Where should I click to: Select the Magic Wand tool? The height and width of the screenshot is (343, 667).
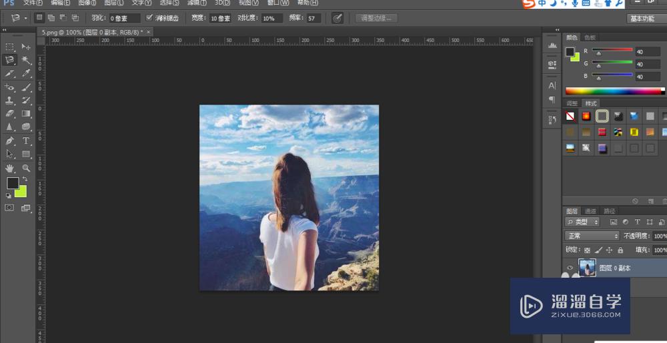click(x=26, y=60)
